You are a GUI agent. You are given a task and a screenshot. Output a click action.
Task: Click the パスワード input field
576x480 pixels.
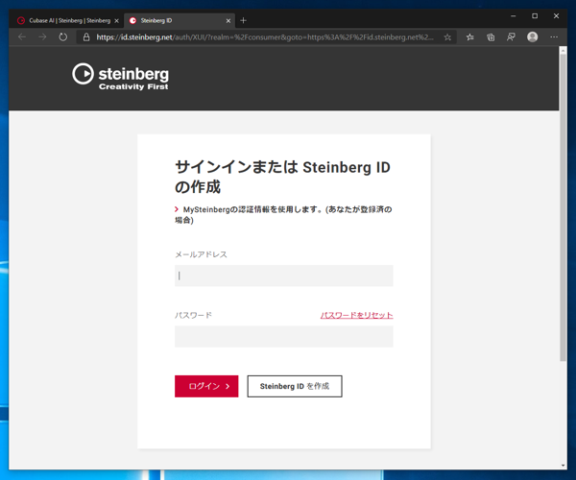(283, 336)
